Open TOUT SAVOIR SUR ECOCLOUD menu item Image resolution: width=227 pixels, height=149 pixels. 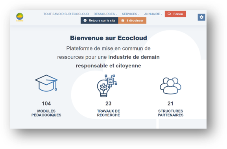66,14
